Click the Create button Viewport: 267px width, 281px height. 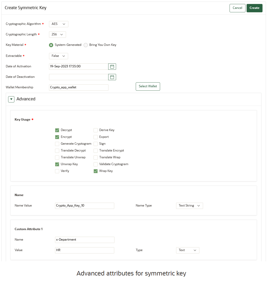(254, 8)
